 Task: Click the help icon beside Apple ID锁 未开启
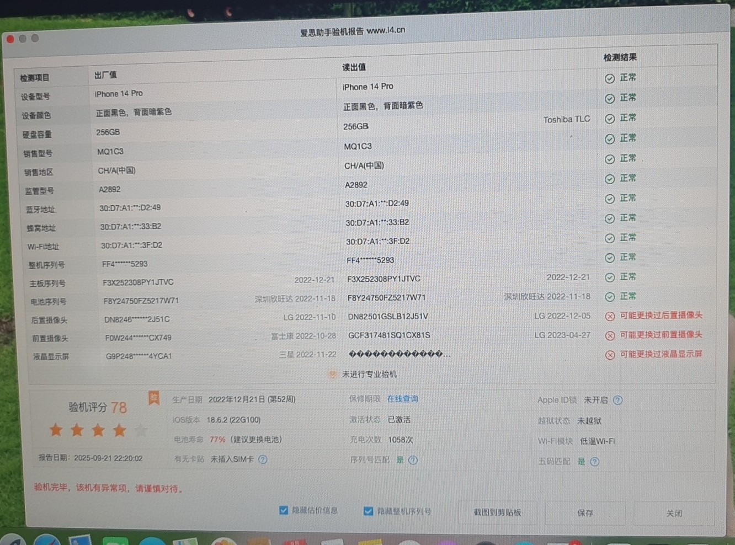coord(617,400)
